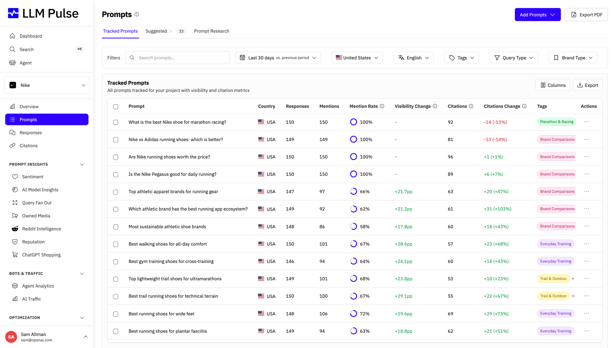Click the Search prompts input field

[178, 58]
